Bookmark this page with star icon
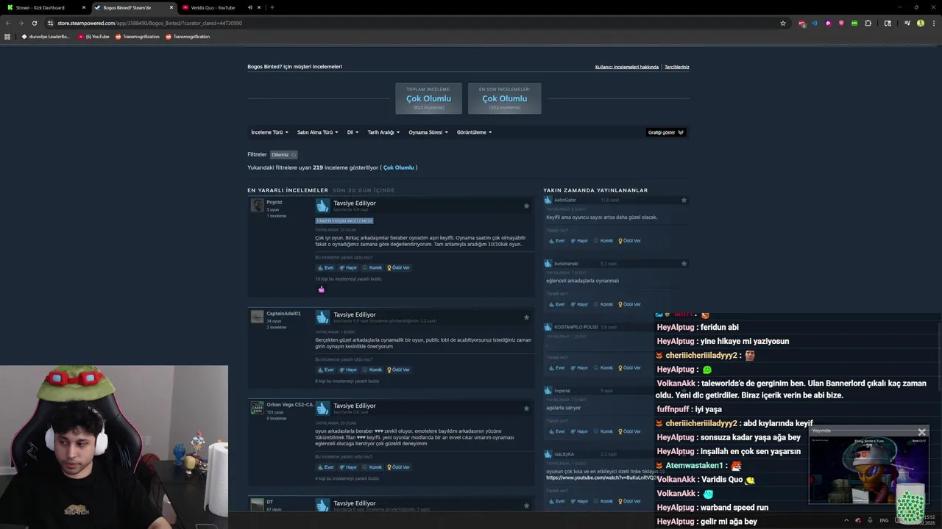Image resolution: width=942 pixels, height=529 pixels. [x=783, y=23]
